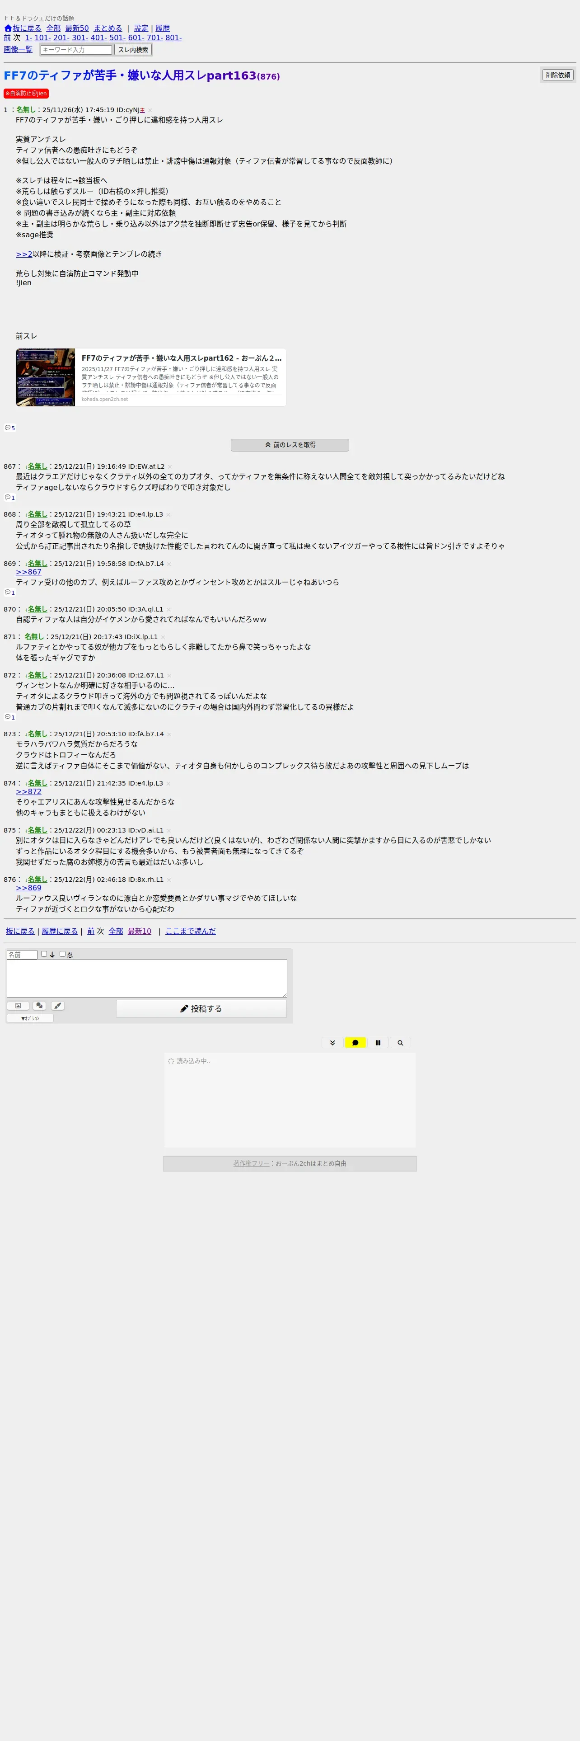Viewport: 580px width, 1741px height.
Task: Click the スレ内検索 button
Action: 133,50
